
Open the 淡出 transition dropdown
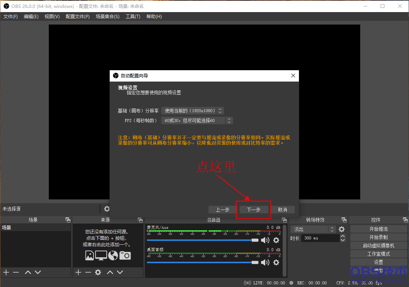(313, 229)
